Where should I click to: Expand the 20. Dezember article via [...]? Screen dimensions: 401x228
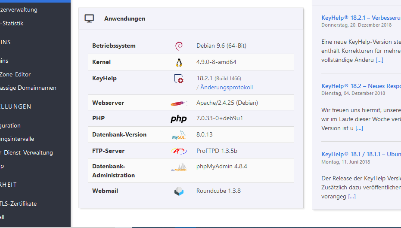pyautogui.click(x=379, y=60)
